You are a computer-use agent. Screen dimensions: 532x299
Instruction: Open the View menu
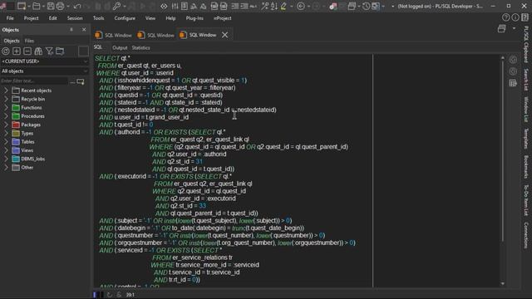[x=150, y=18]
